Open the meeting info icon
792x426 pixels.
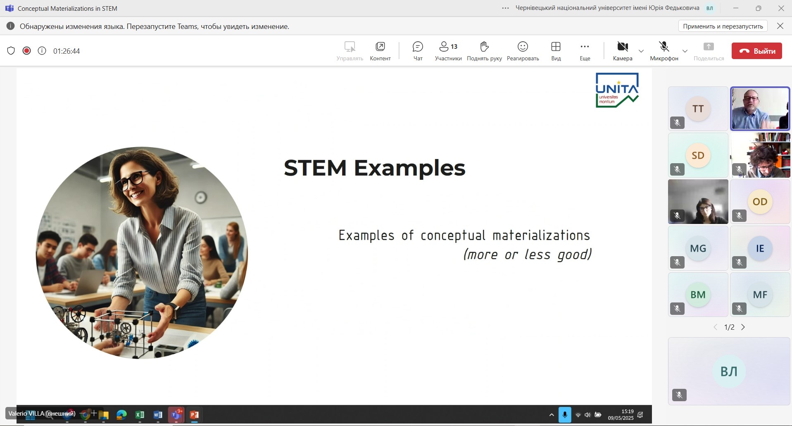42,51
